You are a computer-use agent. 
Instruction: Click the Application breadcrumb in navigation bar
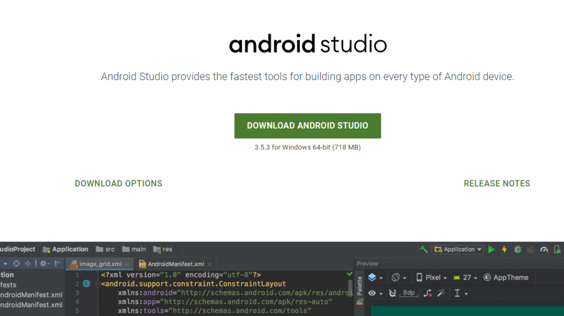66,249
